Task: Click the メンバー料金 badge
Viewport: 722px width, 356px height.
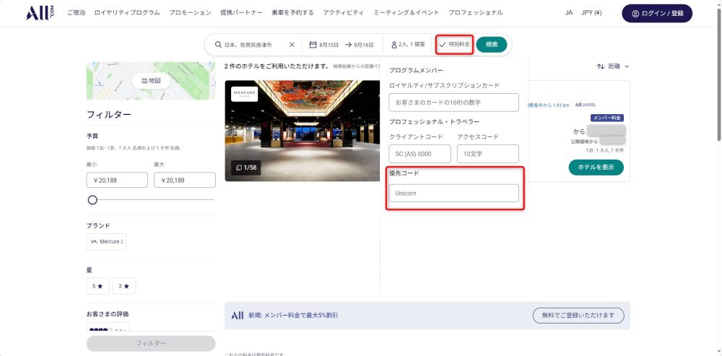Action: pyautogui.click(x=607, y=118)
